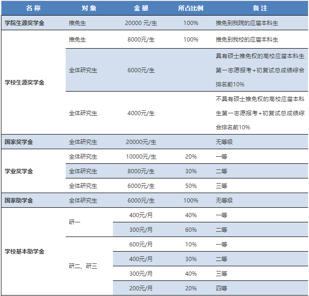Click 推免生 in the 8000元/生 row
Image resolution: width=309 pixels, height=296 pixels.
[77, 40]
